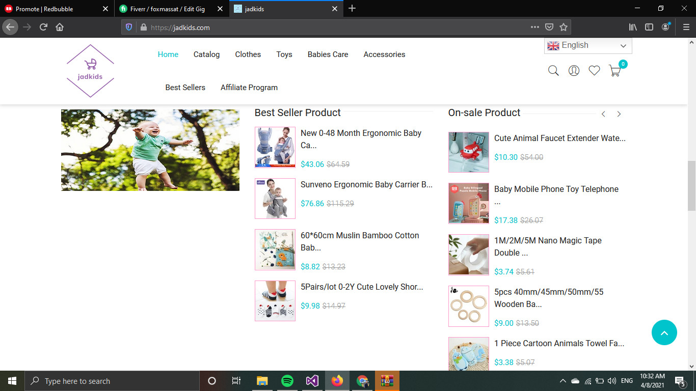Open the site search magnifier icon

553,71
